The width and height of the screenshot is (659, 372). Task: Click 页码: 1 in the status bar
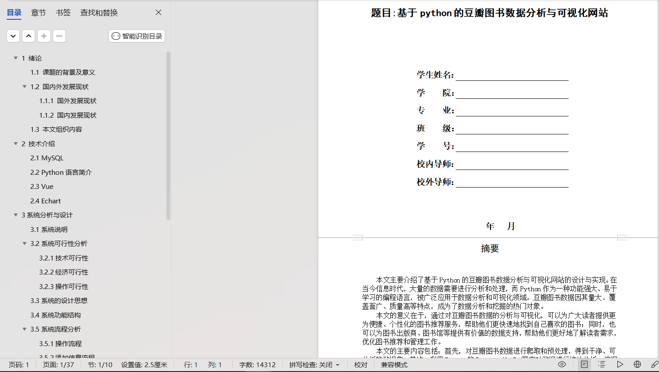(x=19, y=365)
